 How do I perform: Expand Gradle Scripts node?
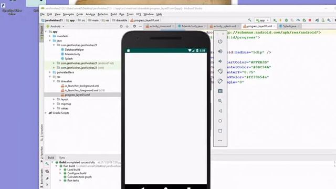[x=46, y=113]
